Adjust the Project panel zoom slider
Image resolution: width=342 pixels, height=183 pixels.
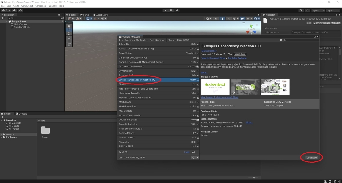coord(254,178)
